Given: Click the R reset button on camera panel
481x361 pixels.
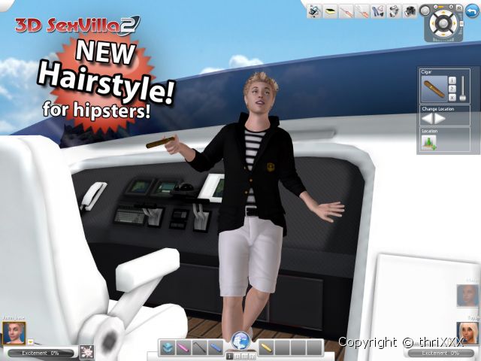Looking at the screenshot, I should [x=459, y=8].
